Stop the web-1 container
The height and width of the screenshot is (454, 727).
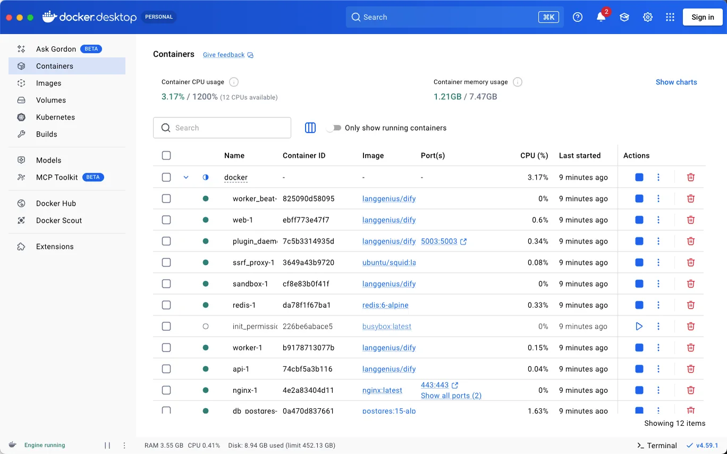click(x=639, y=220)
